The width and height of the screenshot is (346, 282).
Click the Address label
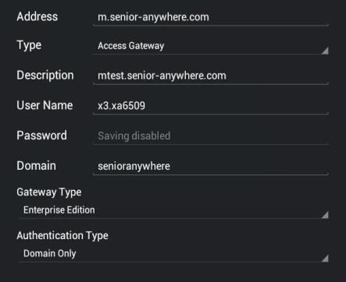[37, 16]
